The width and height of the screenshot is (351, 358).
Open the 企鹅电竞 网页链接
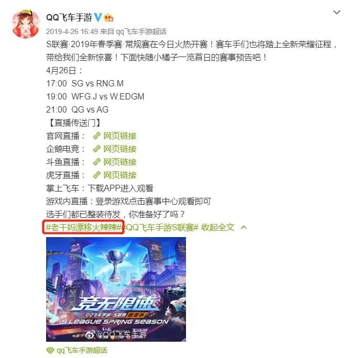pos(120,149)
